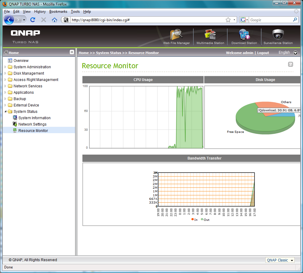Click the System Status folder icon
The height and width of the screenshot is (273, 303).
click(x=10, y=111)
